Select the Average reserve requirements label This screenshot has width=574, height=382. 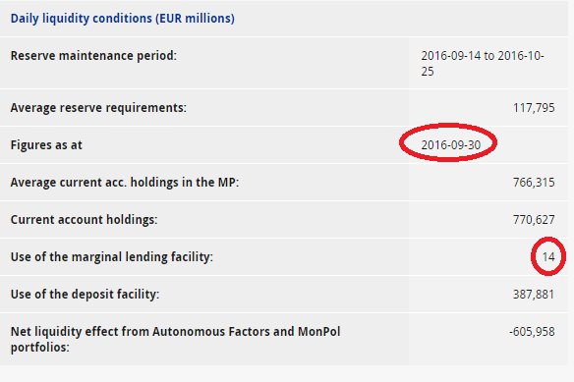click(x=98, y=108)
